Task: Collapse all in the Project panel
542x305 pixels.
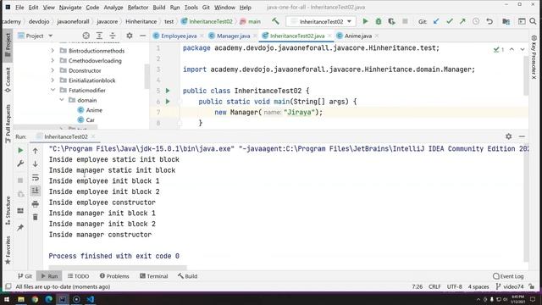Action: [x=113, y=36]
